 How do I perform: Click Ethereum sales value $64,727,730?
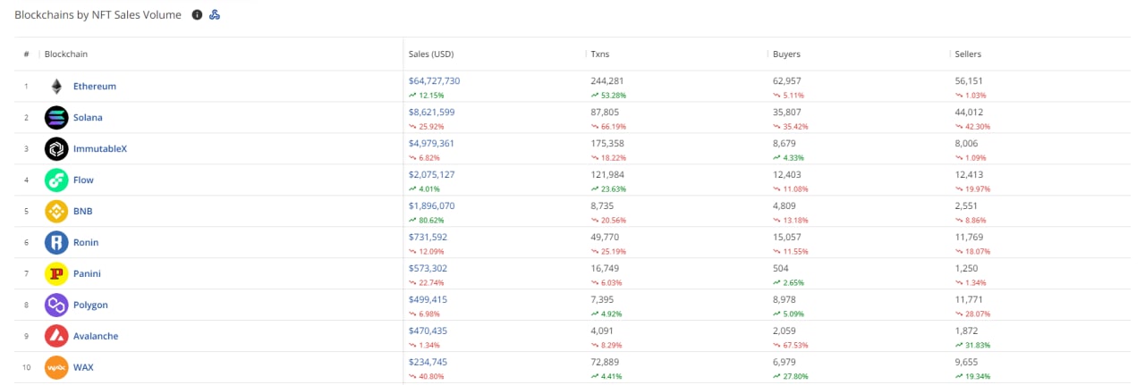tap(435, 80)
